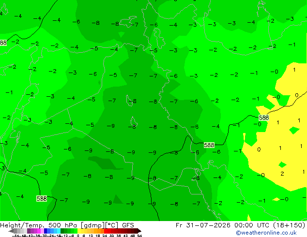Click the '00:00 UTC' time text
This screenshot has width=307, height=237.
pyautogui.click(x=251, y=225)
